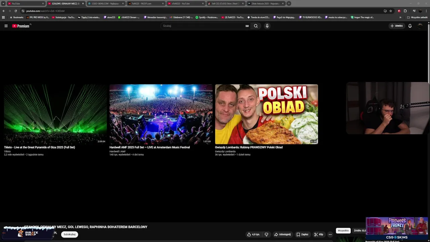This screenshot has width=430, height=242.
Task: Open the YouTube guide hamburger menu
Action: pyautogui.click(x=6, y=26)
